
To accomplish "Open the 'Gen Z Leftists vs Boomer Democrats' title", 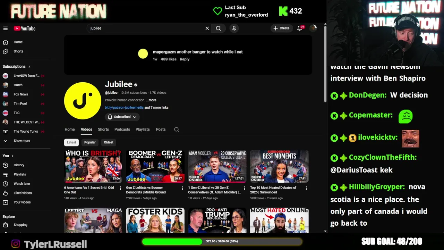I will click(x=146, y=190).
